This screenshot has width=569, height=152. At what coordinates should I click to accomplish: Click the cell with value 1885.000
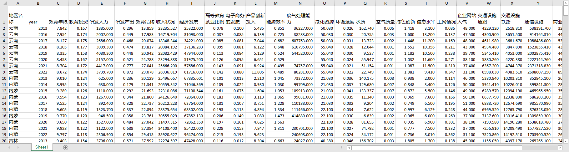(x=102, y=28)
